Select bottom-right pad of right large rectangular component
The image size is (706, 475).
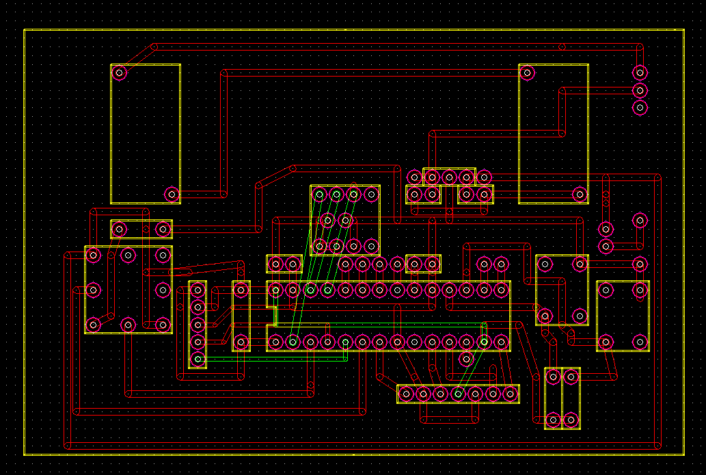click(x=580, y=195)
